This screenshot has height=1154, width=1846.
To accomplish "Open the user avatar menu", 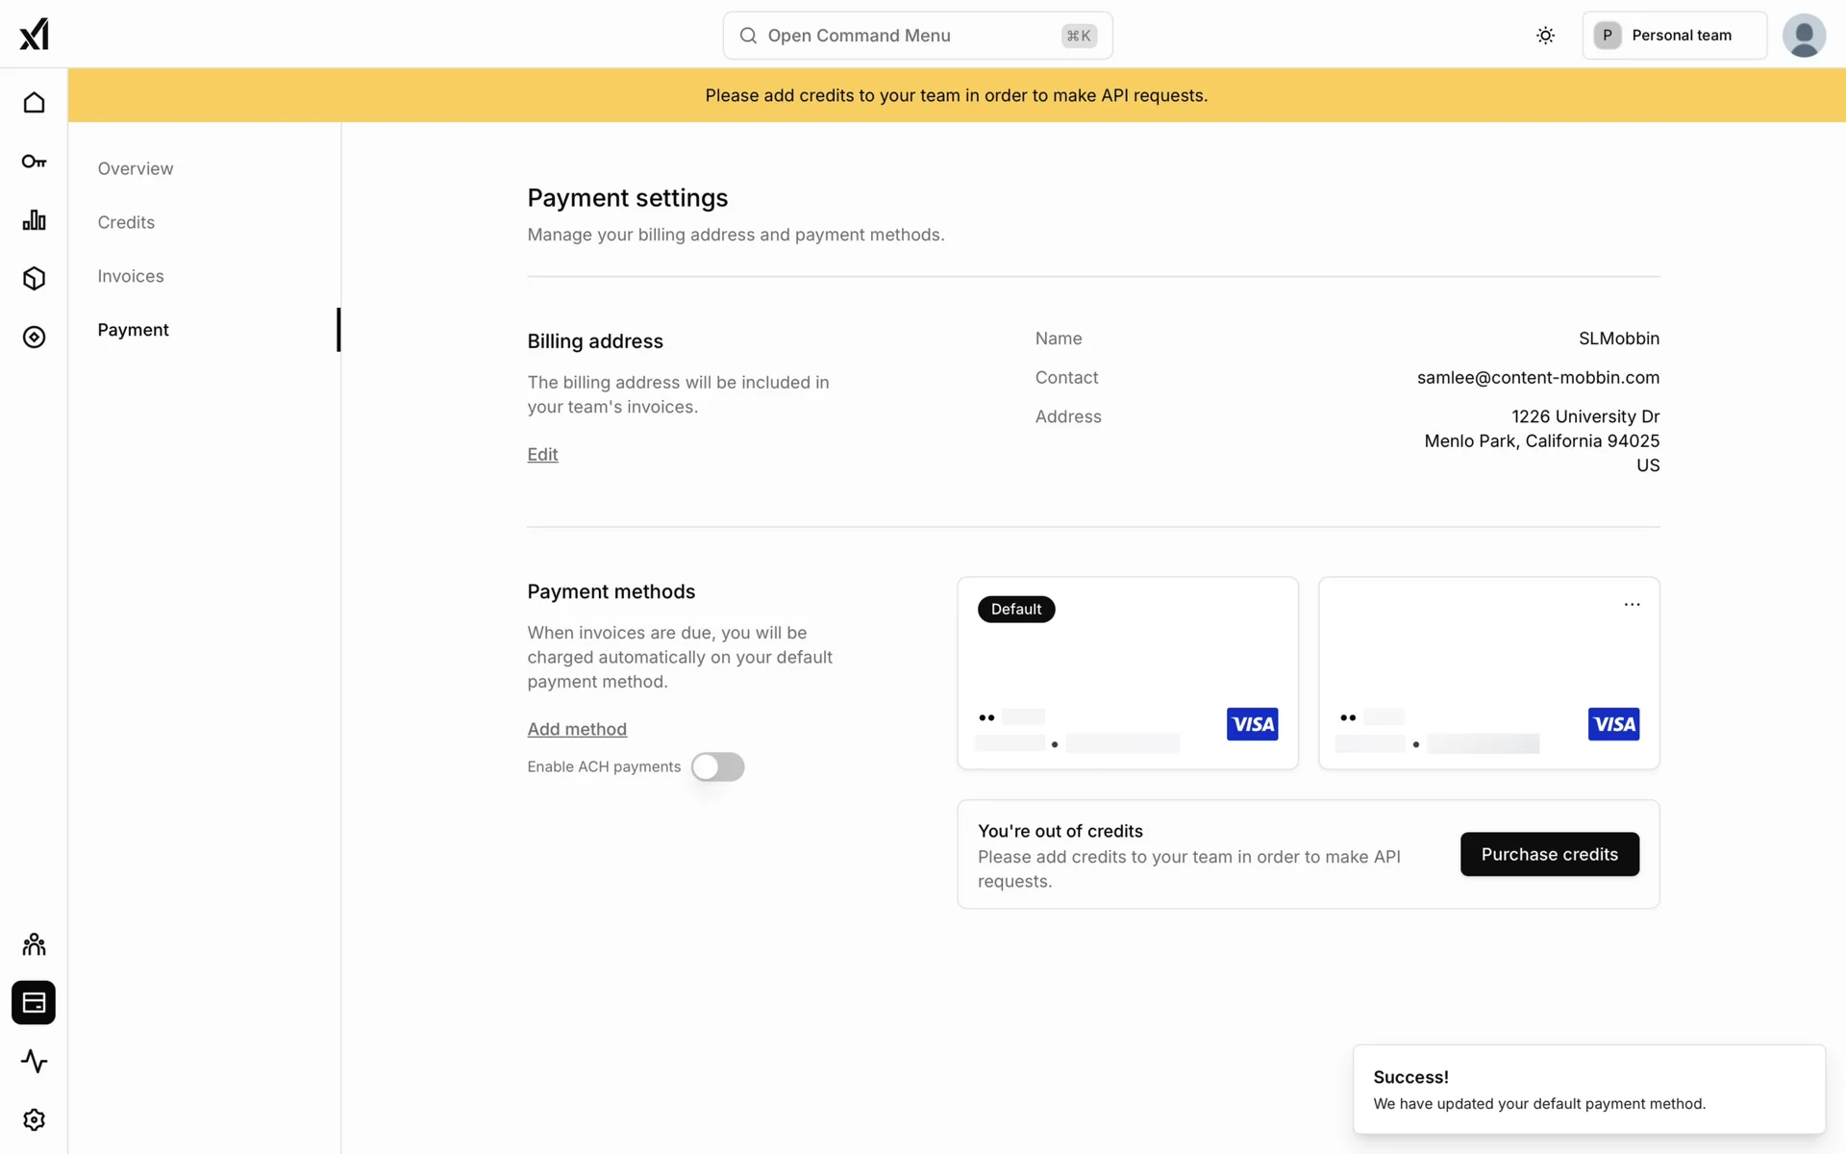I will [1803, 36].
